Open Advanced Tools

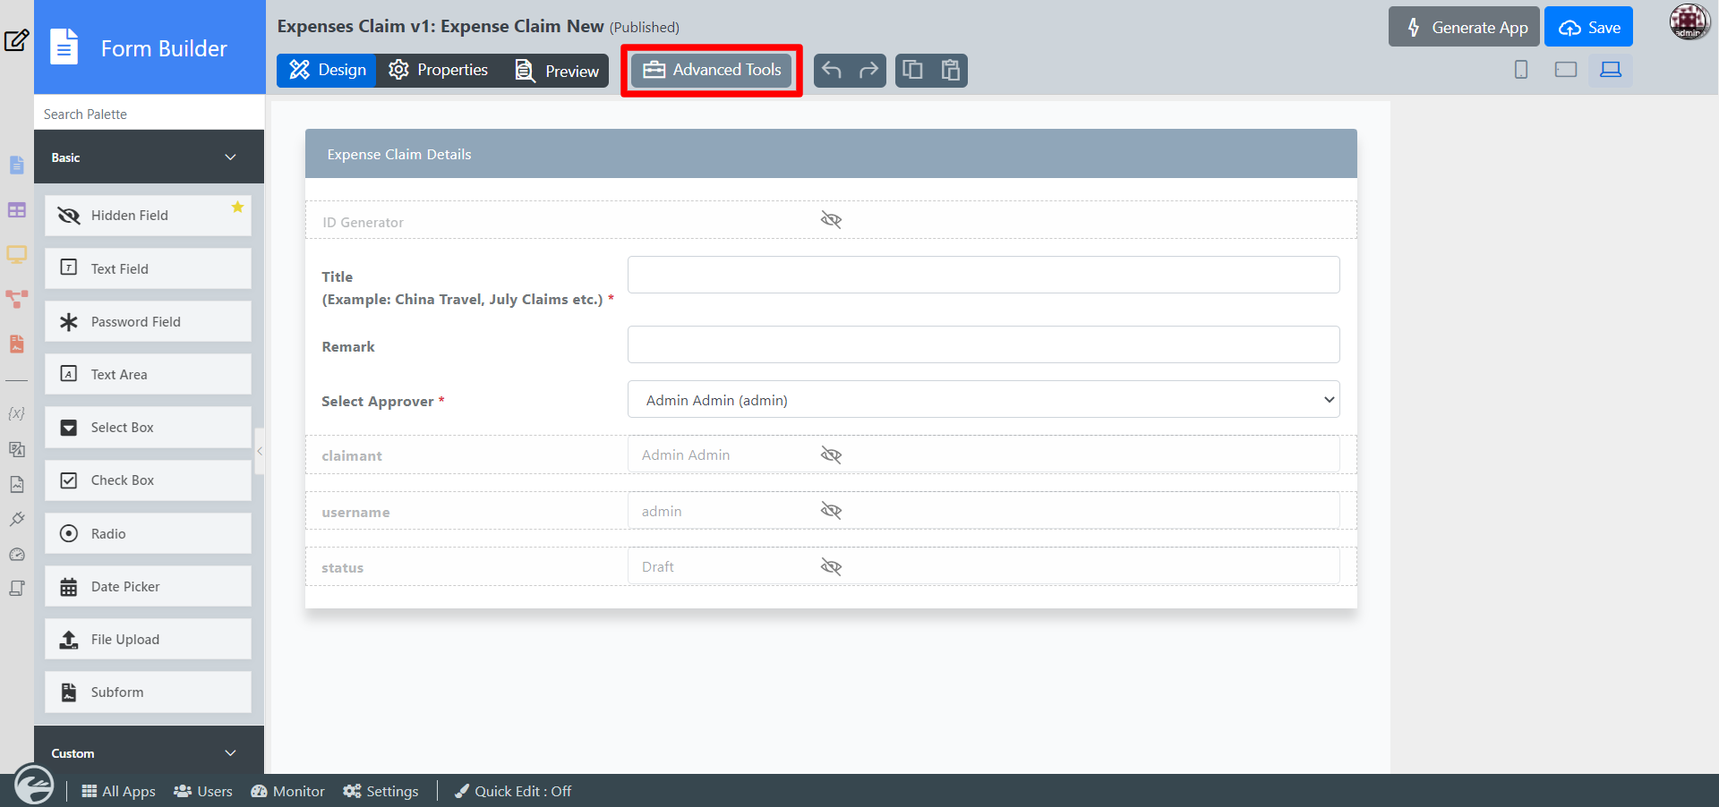712,70
